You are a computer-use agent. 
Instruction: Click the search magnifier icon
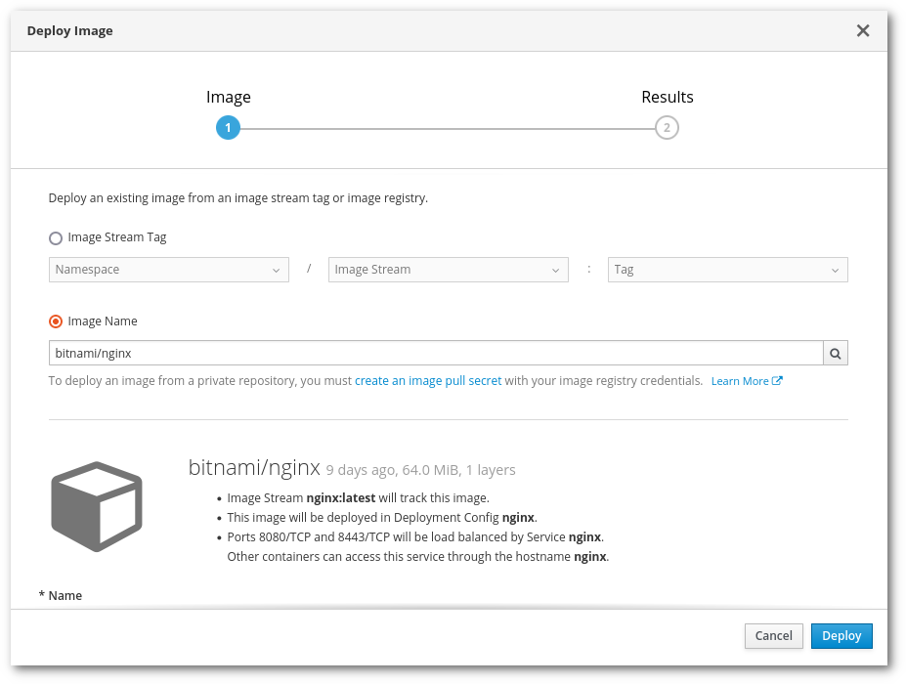[836, 353]
